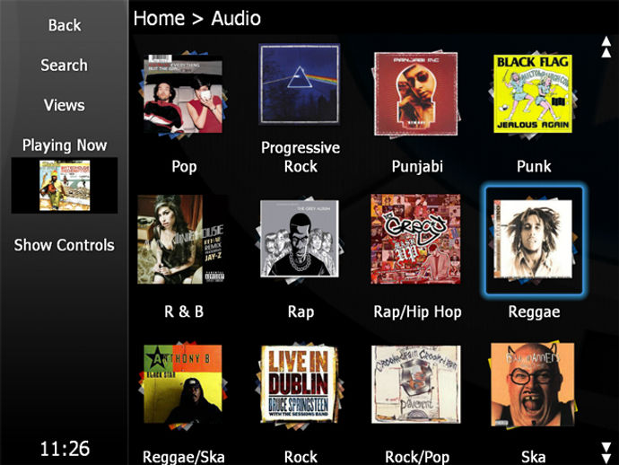619x465 pixels.
Task: Select the R & B genre cover
Action: coord(181,239)
